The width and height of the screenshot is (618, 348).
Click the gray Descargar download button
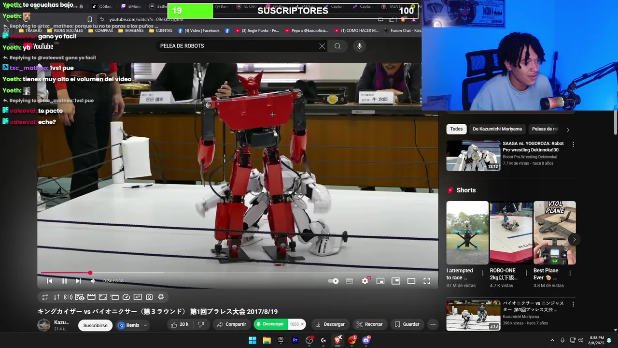click(x=330, y=324)
